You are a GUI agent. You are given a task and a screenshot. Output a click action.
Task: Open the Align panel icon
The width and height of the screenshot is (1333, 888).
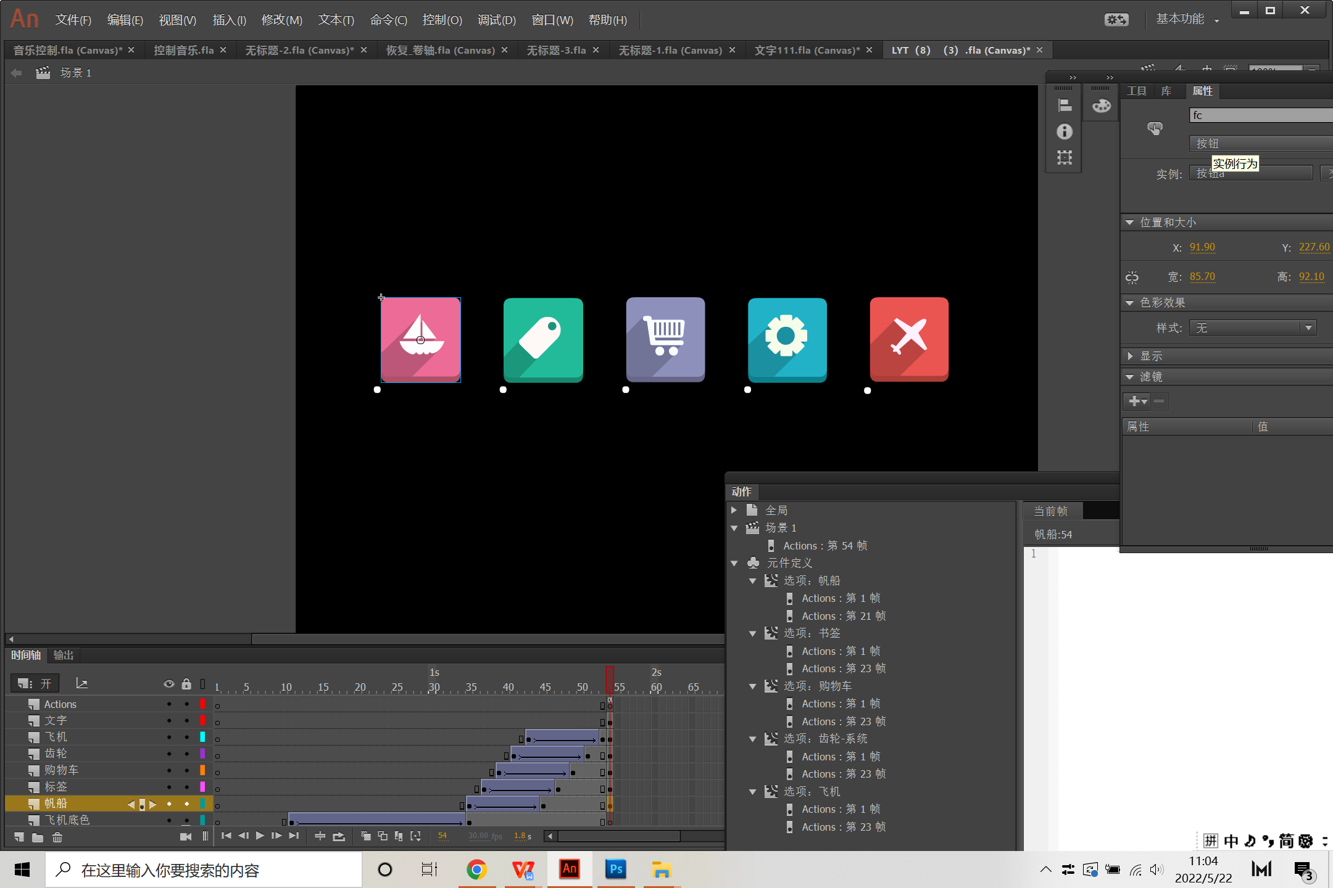(1065, 106)
